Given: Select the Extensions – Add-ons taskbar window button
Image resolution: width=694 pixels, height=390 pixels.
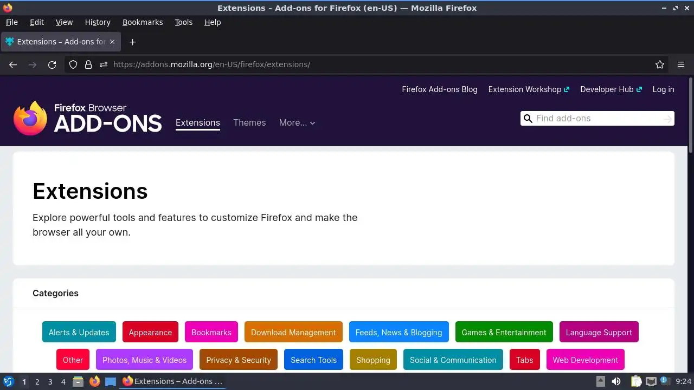Looking at the screenshot, I should (x=172, y=381).
